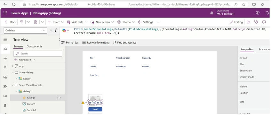The image size is (272, 116).
Task: Switch to the Screens tab
Action: (18, 46)
